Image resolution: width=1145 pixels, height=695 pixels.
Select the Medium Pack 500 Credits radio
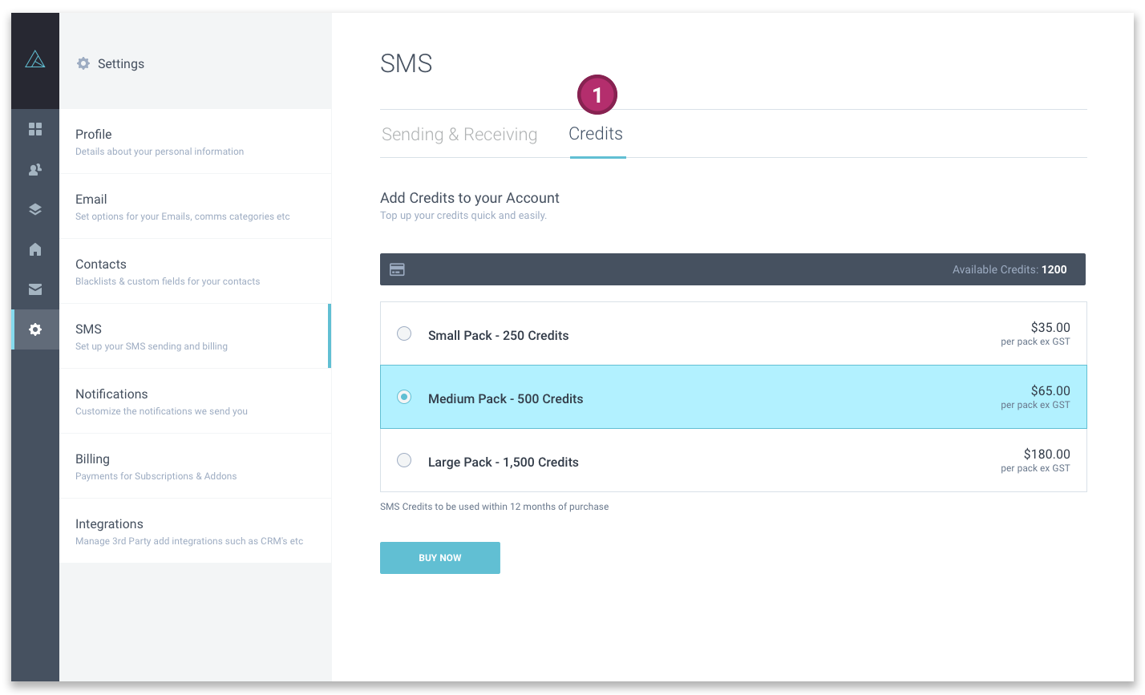pos(404,397)
